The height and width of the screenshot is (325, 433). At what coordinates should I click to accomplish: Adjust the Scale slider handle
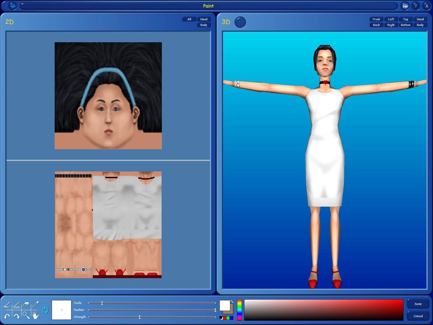click(x=102, y=303)
